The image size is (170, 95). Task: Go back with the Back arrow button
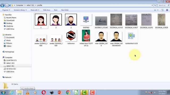click(x=2, y=5)
